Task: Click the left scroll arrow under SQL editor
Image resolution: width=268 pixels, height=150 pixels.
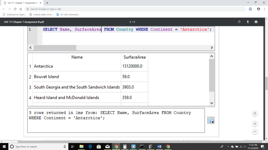Action: coord(31,48)
